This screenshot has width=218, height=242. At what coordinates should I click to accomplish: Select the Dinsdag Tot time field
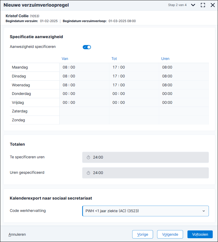pos(134,76)
